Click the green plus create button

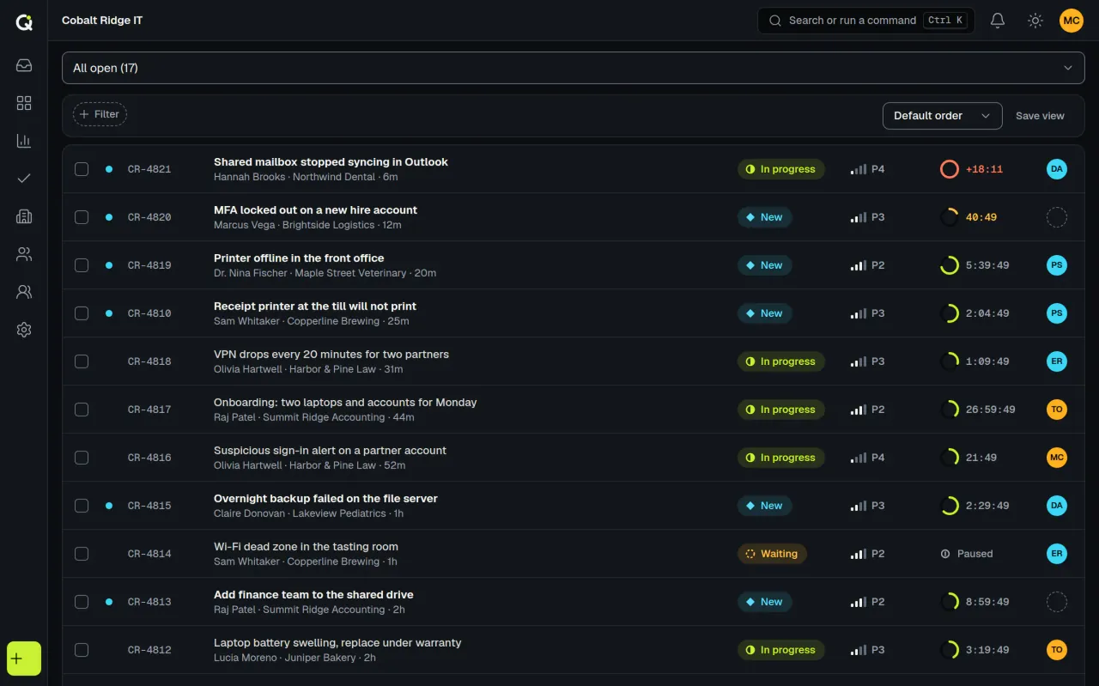point(24,659)
